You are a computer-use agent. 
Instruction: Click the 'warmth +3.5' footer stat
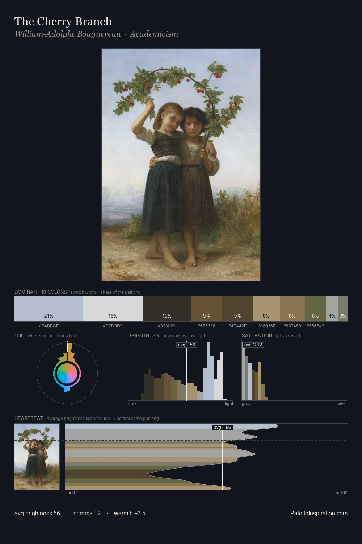click(130, 513)
